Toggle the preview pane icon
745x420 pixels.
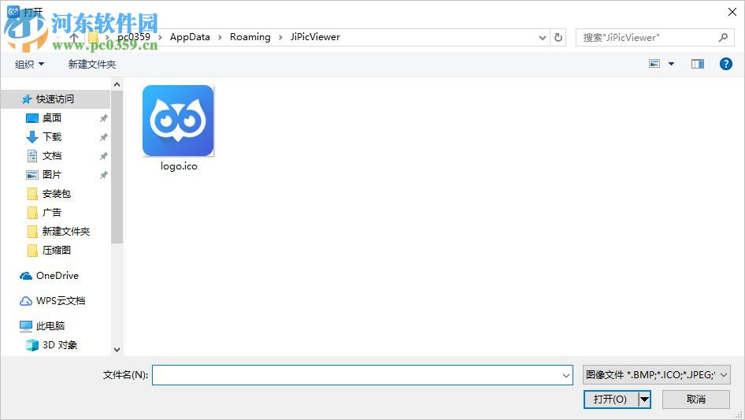698,64
